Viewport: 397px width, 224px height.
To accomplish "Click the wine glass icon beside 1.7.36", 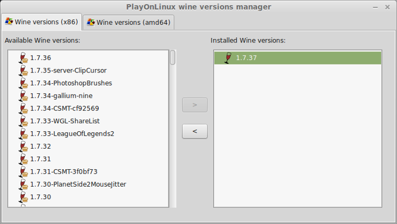I will [23, 58].
